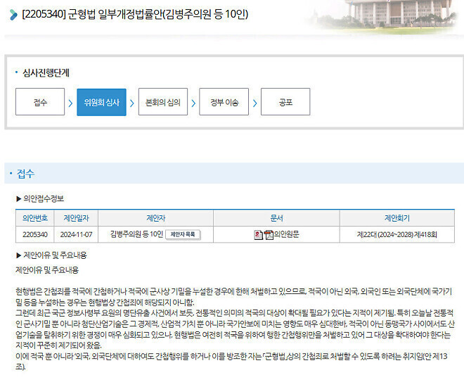Click the session cell 제22대 (2024~2028) 제418회
Image resolution: width=464 pixels, height=382 pixels.
(x=397, y=234)
